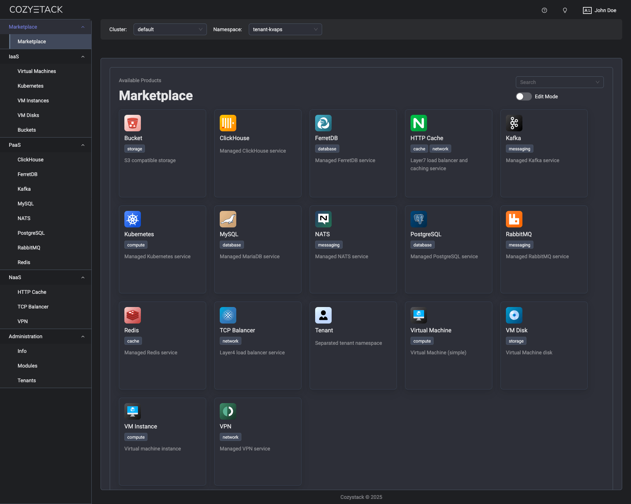Toggle the John Doe profile badge
This screenshot has height=504, width=631.
click(x=599, y=10)
